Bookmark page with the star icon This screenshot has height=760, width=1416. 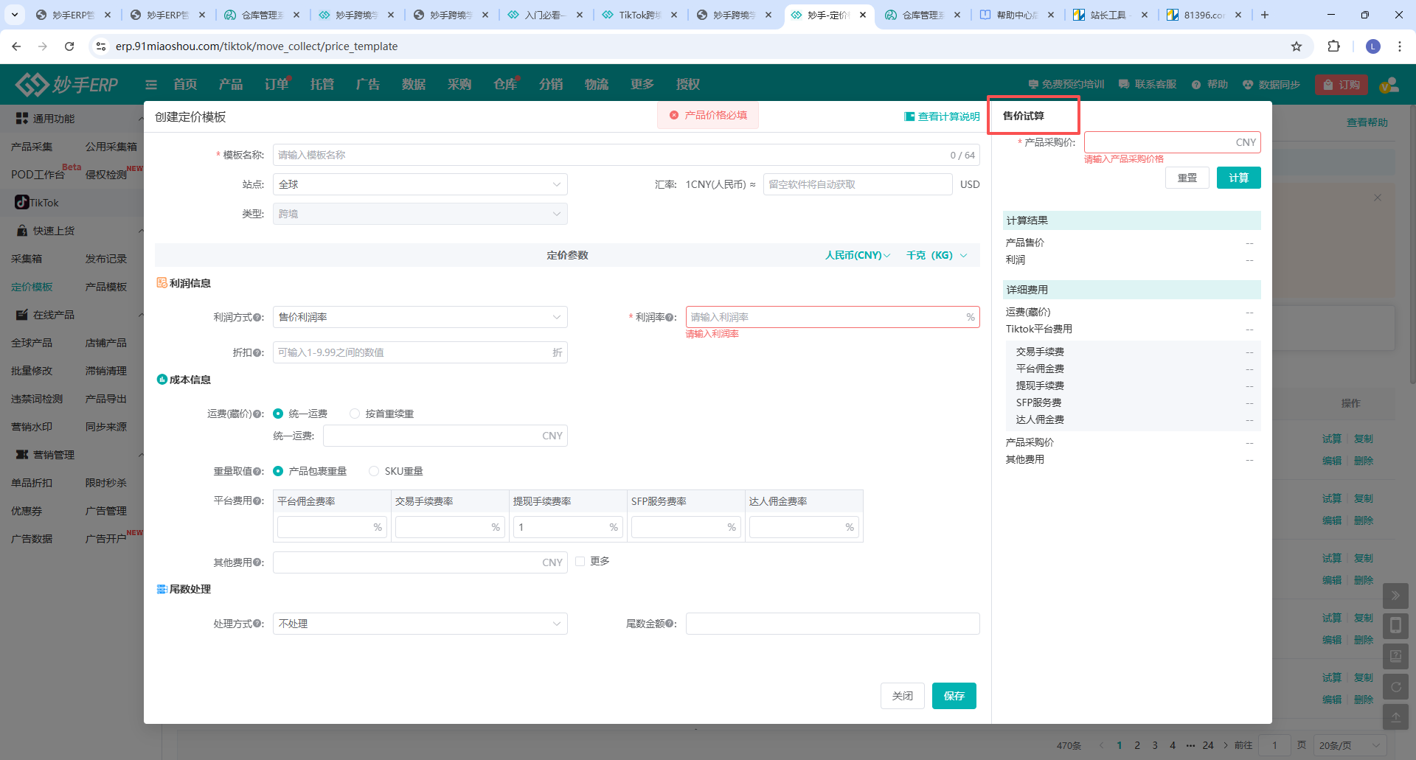(1297, 46)
